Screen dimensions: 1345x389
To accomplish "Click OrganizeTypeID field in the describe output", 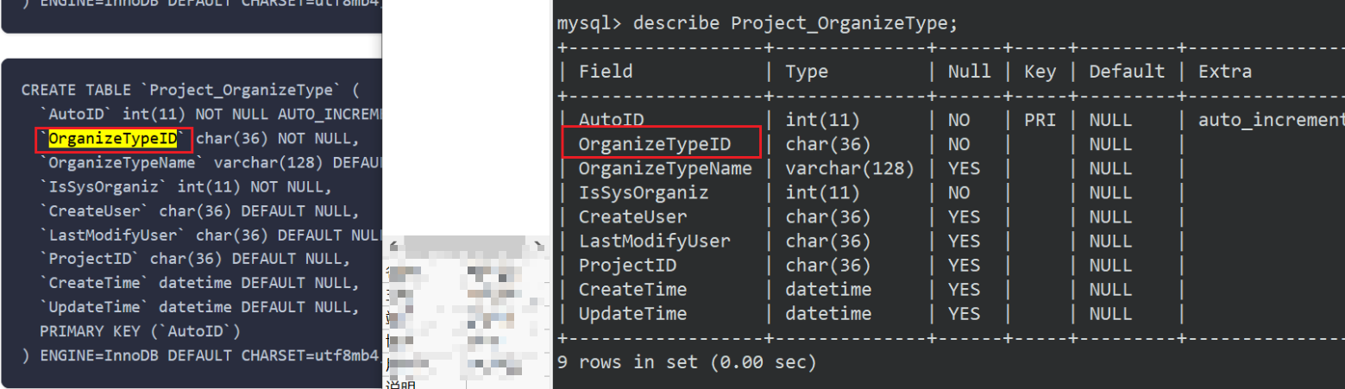I will pos(655,144).
